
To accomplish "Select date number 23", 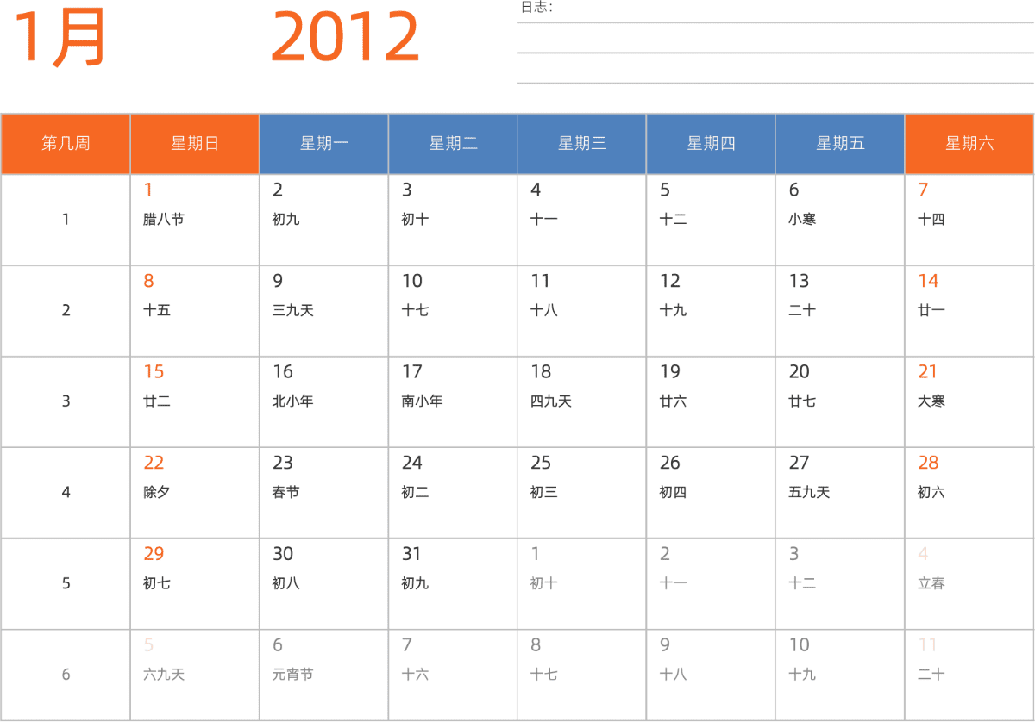I will click(283, 464).
